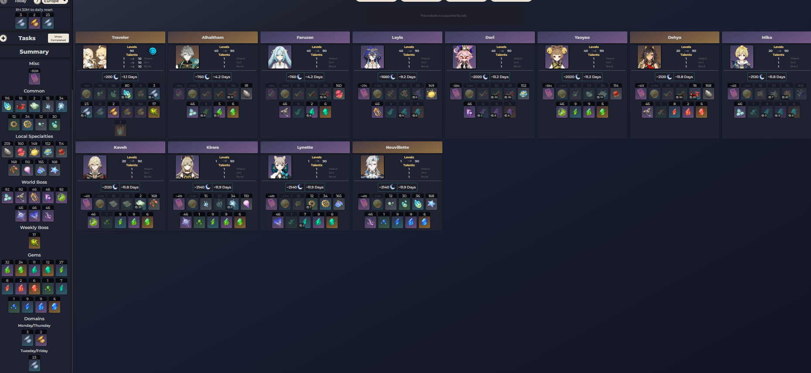The width and height of the screenshot is (811, 373).
Task: Click the Traveler ~200 resin estimate
Action: click(111, 77)
